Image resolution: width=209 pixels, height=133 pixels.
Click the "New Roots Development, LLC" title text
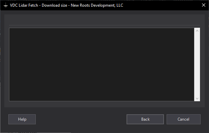(x=97, y=5)
